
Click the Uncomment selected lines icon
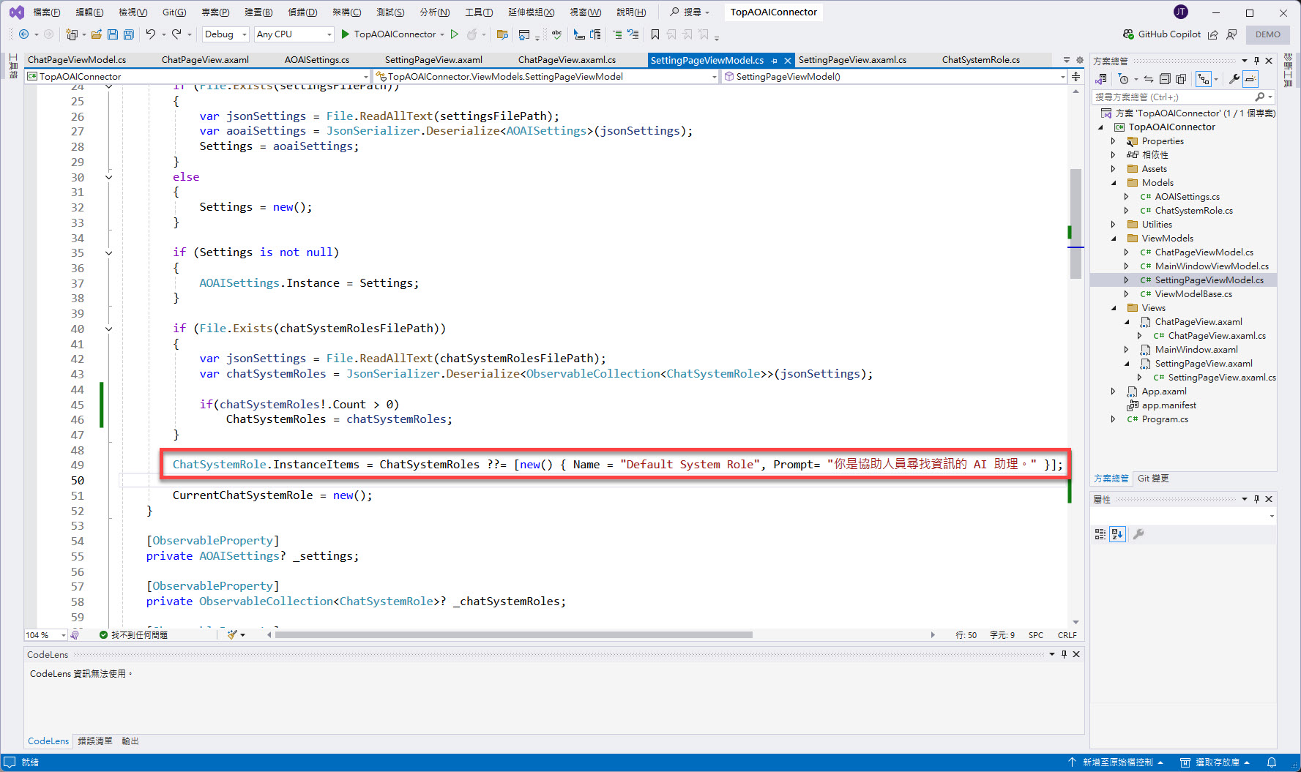pyautogui.click(x=633, y=34)
